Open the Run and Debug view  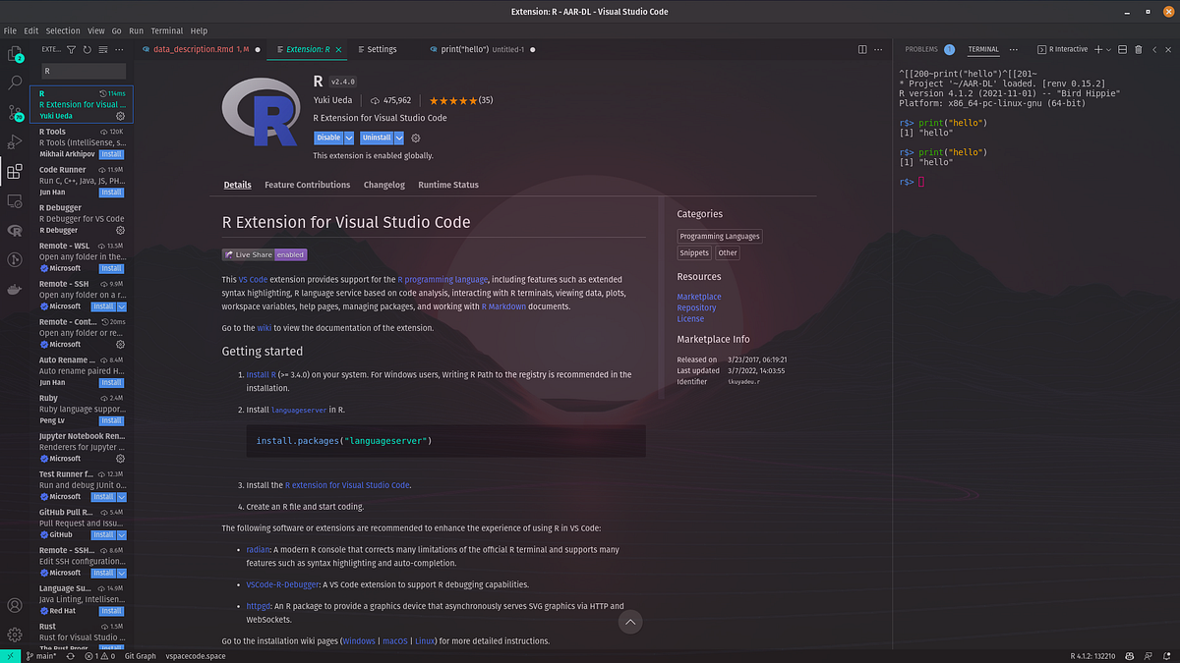point(15,139)
